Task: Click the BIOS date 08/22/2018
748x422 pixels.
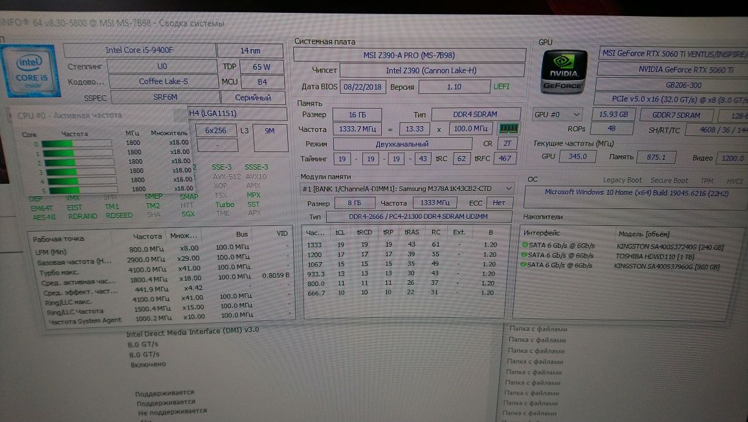Action: click(x=362, y=87)
